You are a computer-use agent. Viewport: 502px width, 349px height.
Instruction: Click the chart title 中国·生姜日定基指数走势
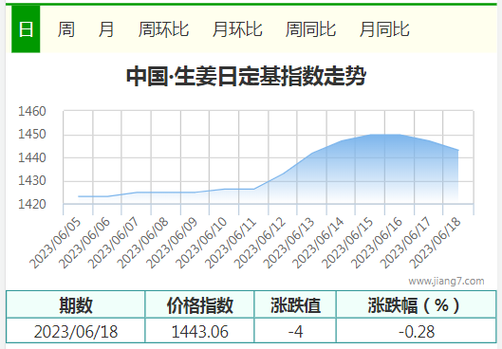tap(246, 76)
